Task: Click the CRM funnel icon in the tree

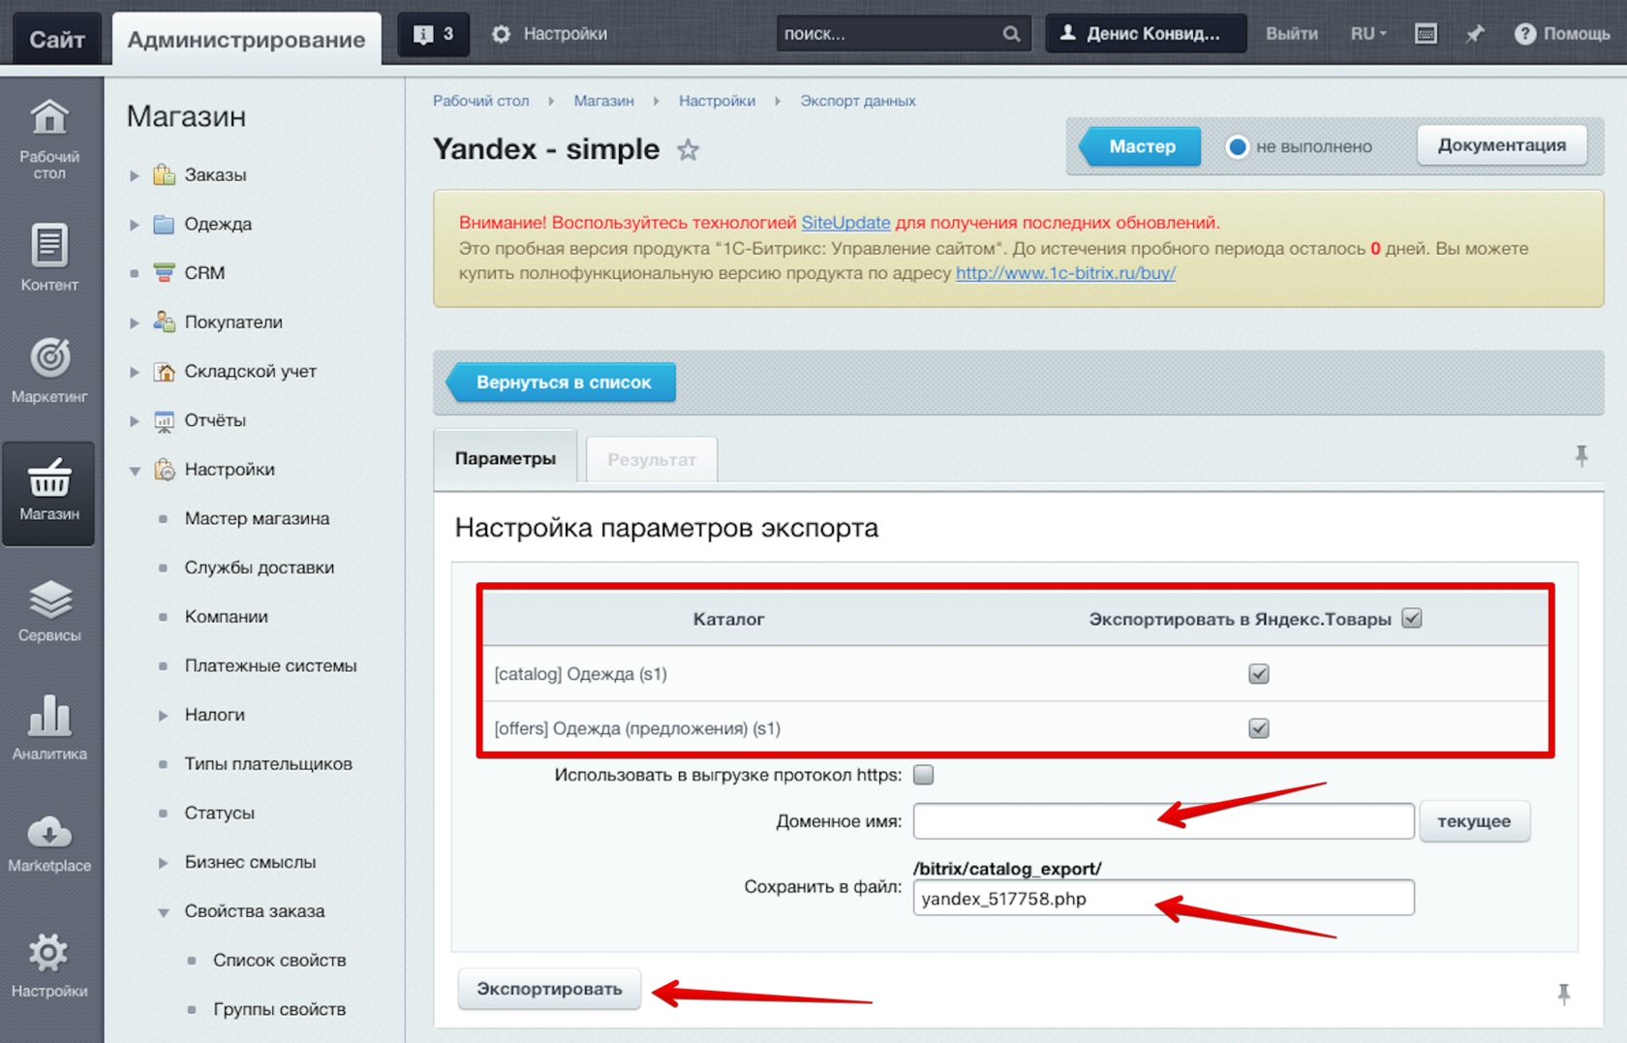Action: 165,273
